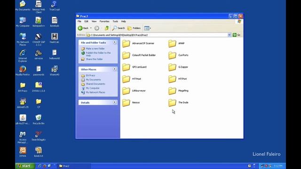Image resolution: width=301 pixels, height=169 pixels.
Task: Select the Notepad++ desktop icon
Action: (39, 22)
